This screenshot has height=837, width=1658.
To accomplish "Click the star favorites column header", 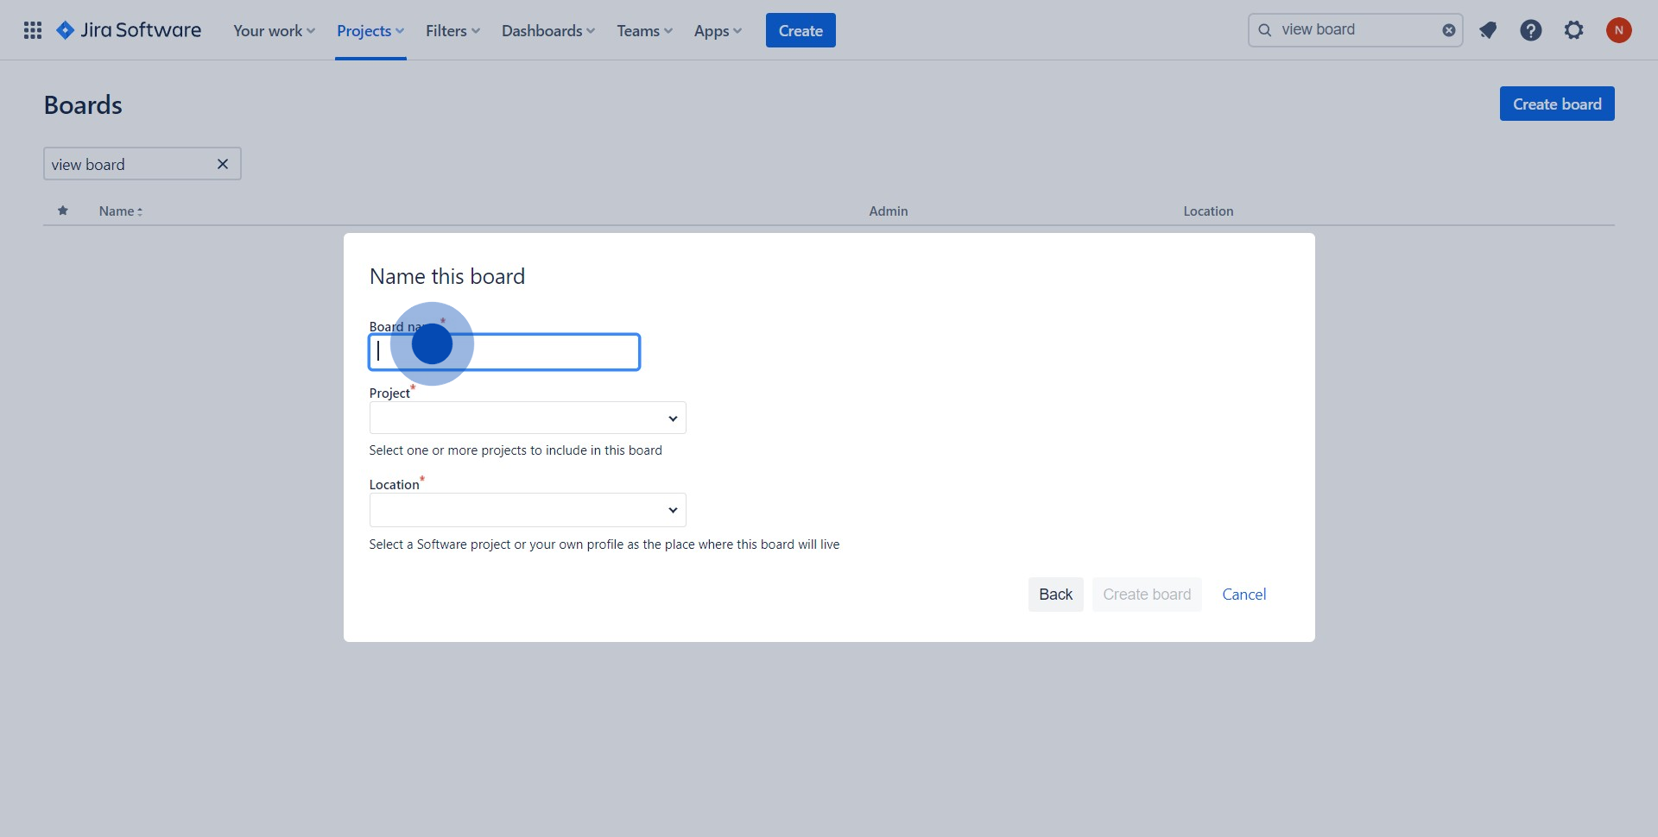I will [x=63, y=211].
